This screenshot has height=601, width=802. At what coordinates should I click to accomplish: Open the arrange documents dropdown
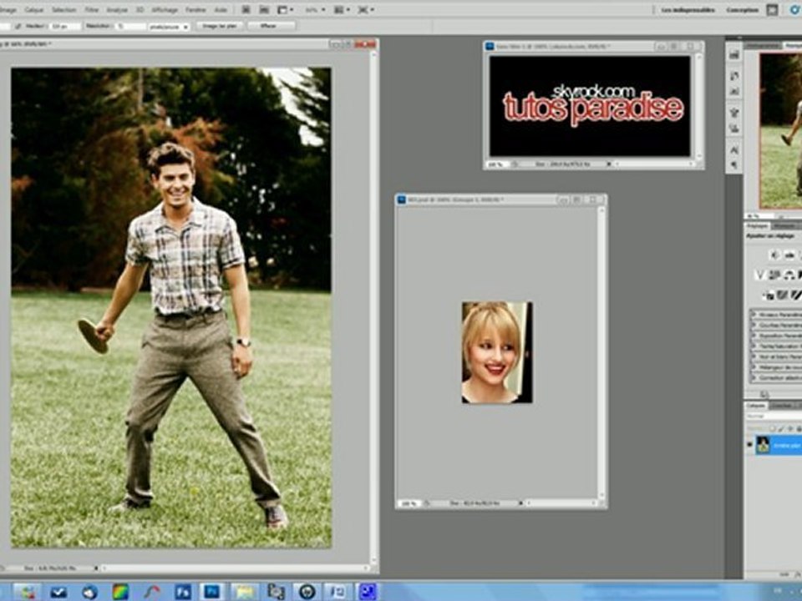[x=342, y=10]
